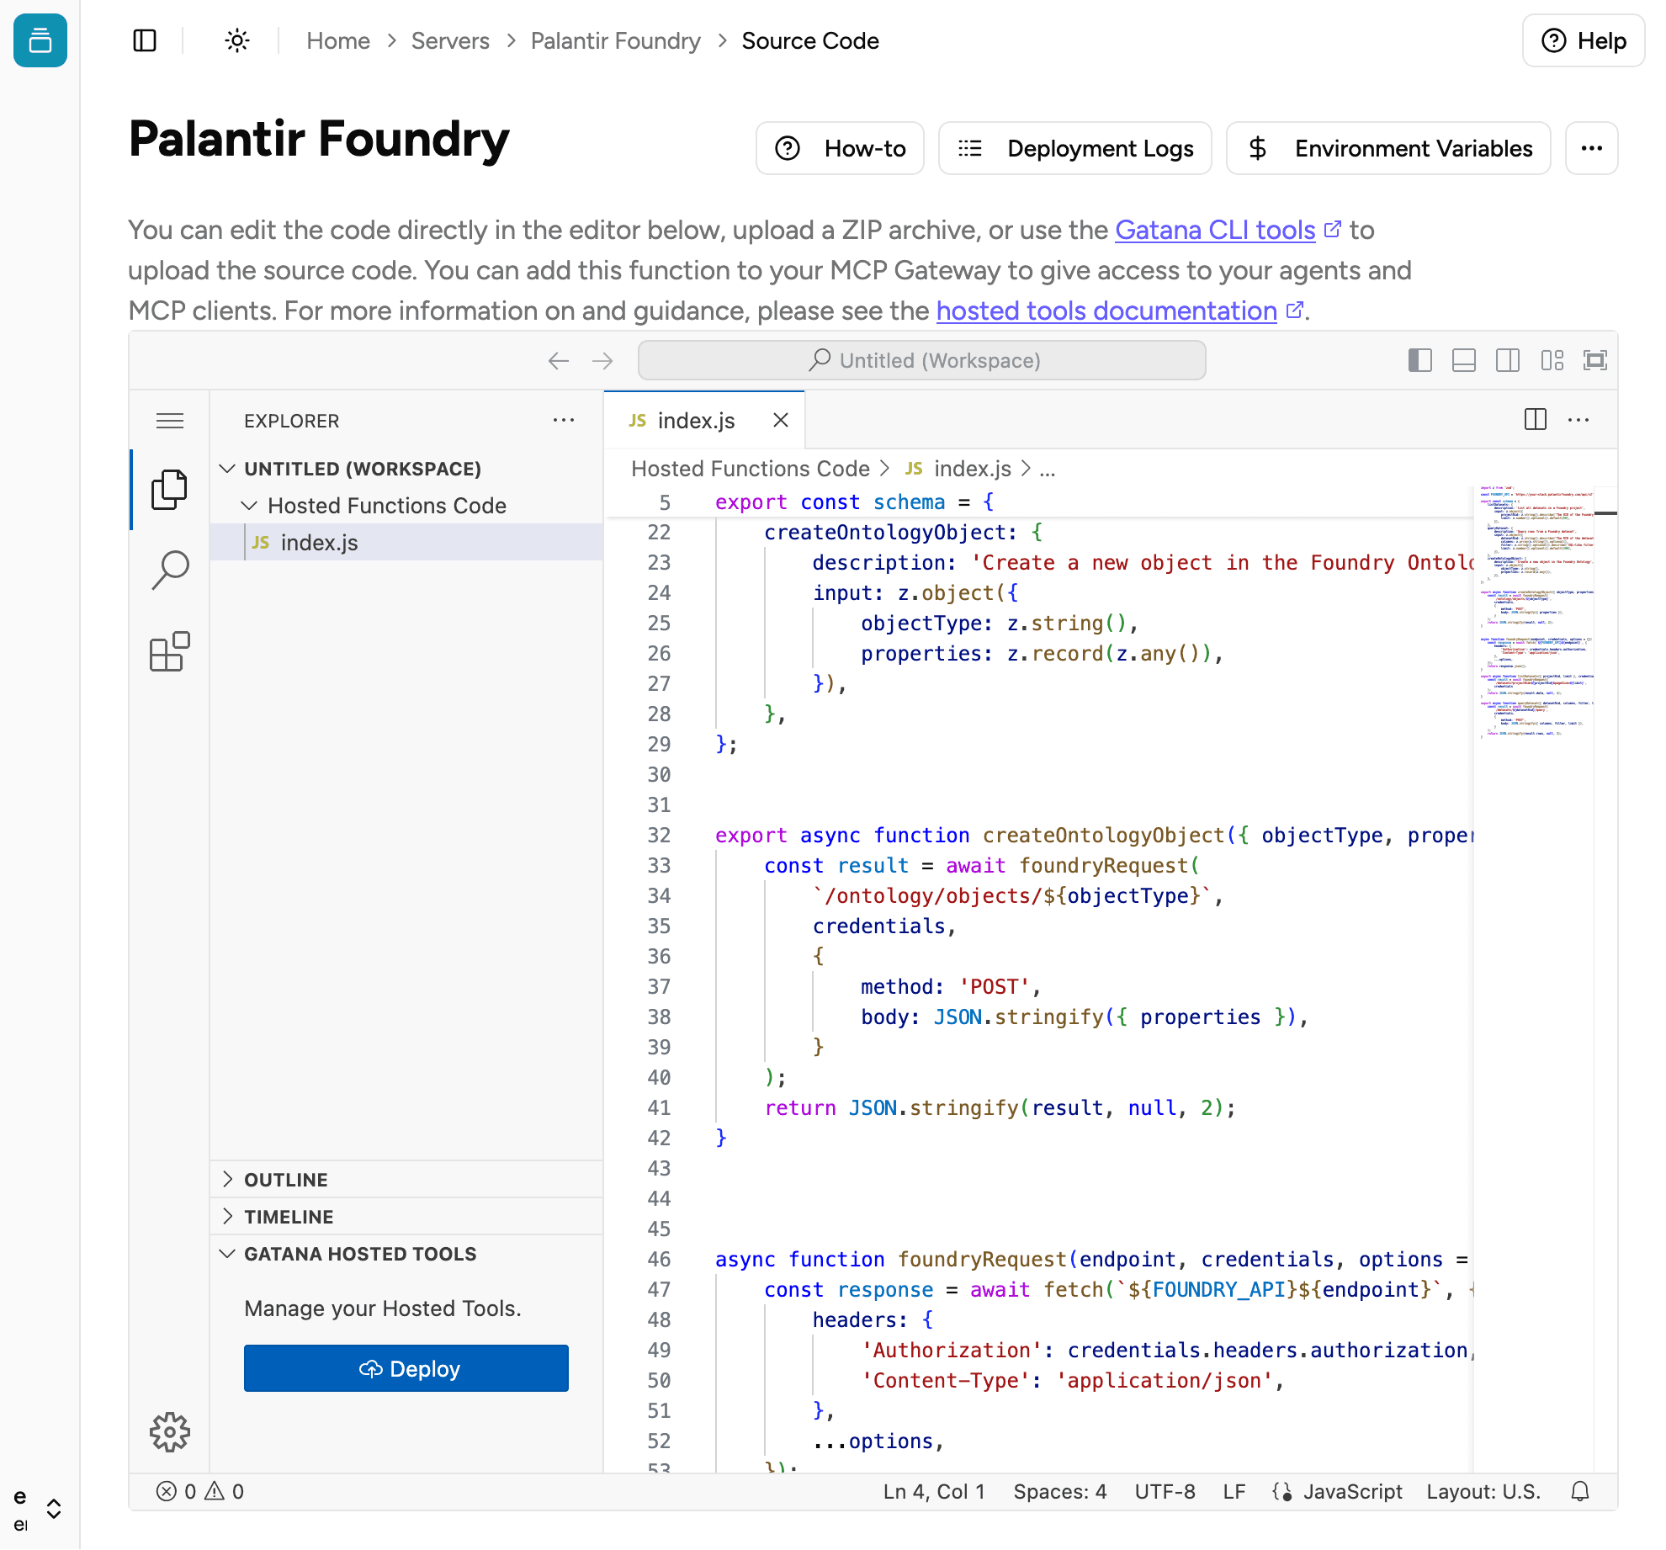Open the notifications bell in status bar
Viewport: 1666px width, 1550px height.
tap(1579, 1491)
